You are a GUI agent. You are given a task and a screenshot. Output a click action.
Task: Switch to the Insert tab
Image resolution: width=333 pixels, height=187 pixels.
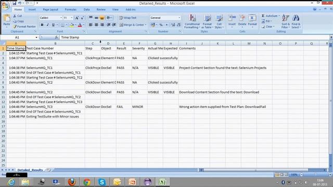(32, 9)
